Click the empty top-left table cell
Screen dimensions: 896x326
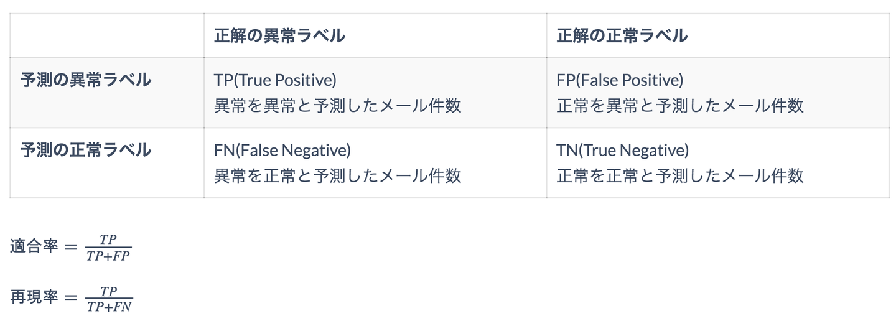coord(106,36)
